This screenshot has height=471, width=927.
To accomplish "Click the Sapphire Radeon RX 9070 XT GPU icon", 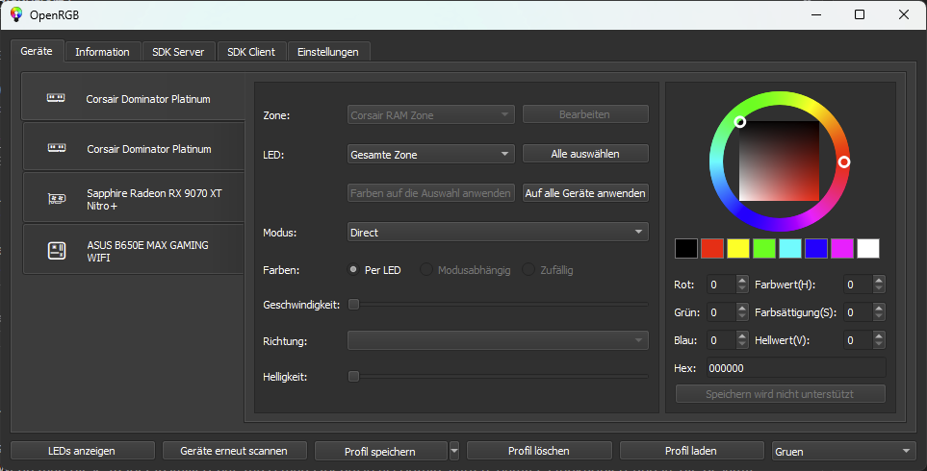I will (x=57, y=199).
